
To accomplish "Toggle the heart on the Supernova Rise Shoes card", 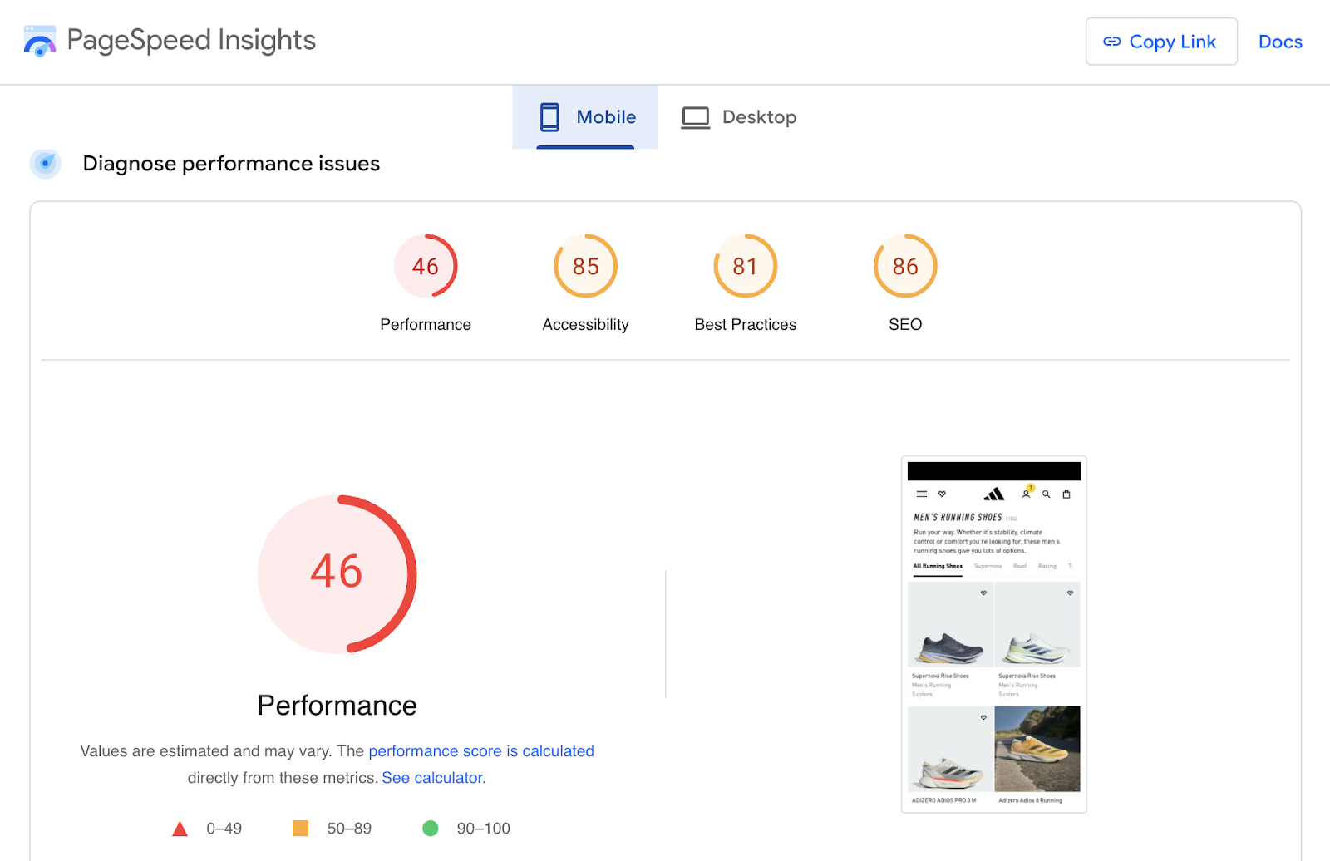I will (983, 593).
